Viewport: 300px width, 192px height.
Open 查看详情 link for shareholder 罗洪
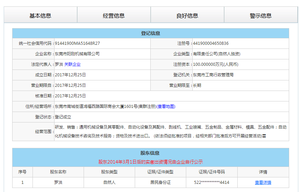coord(263,183)
